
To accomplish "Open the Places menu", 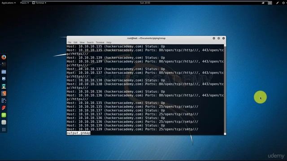I will click(x=24, y=3).
